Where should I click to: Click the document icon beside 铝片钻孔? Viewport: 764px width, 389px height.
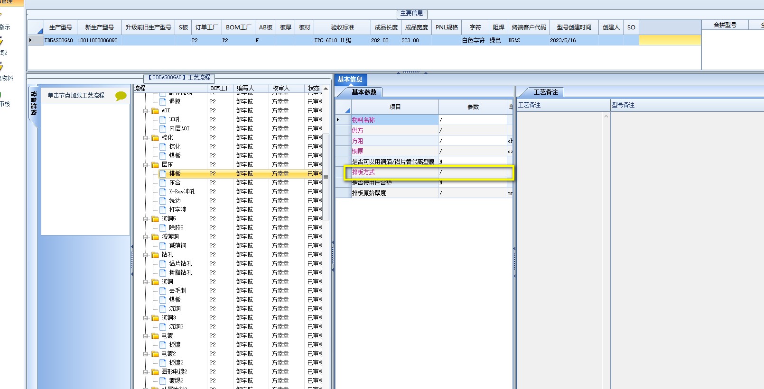[x=163, y=263]
